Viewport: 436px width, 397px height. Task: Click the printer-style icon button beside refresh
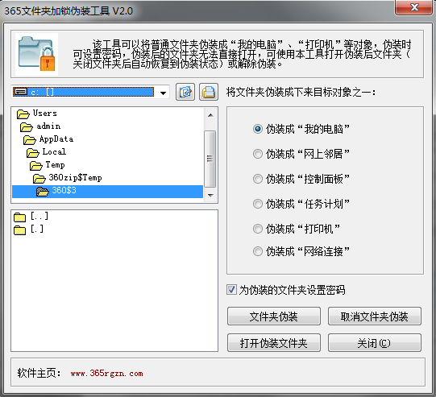coord(209,92)
